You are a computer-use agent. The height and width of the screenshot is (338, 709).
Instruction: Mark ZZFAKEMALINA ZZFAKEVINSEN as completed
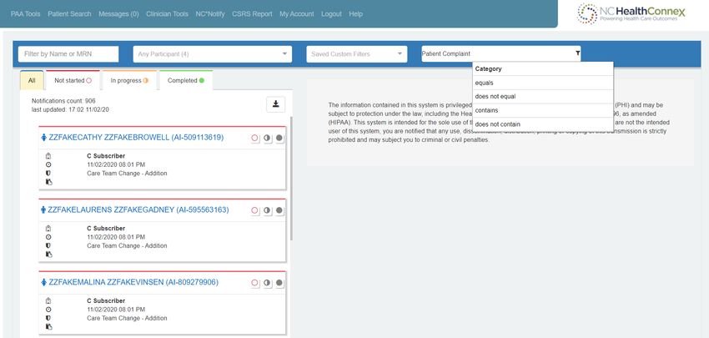pyautogui.click(x=279, y=283)
